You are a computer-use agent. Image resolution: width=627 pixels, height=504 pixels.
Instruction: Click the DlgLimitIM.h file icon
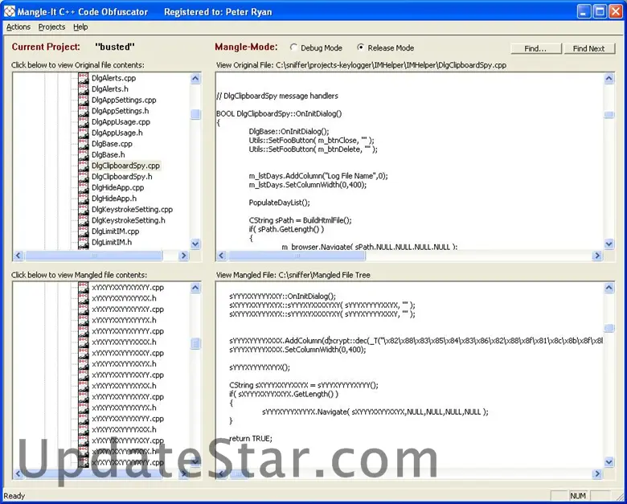(83, 242)
